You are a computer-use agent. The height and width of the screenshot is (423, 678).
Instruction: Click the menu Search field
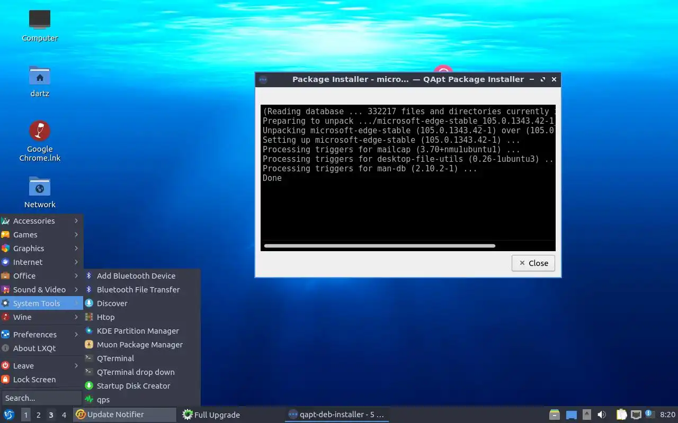pos(41,398)
